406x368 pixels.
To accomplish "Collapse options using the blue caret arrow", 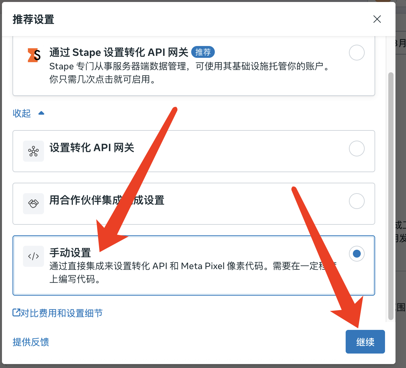I will pos(41,113).
